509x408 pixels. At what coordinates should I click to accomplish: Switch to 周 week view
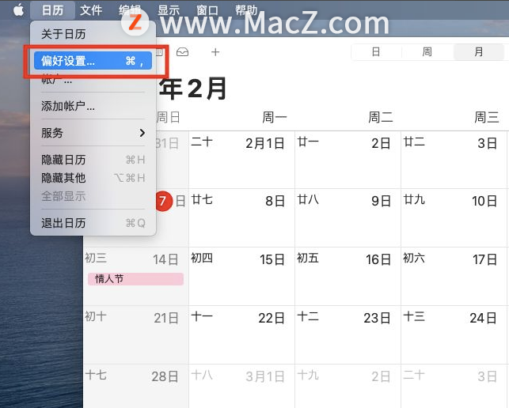pos(427,52)
